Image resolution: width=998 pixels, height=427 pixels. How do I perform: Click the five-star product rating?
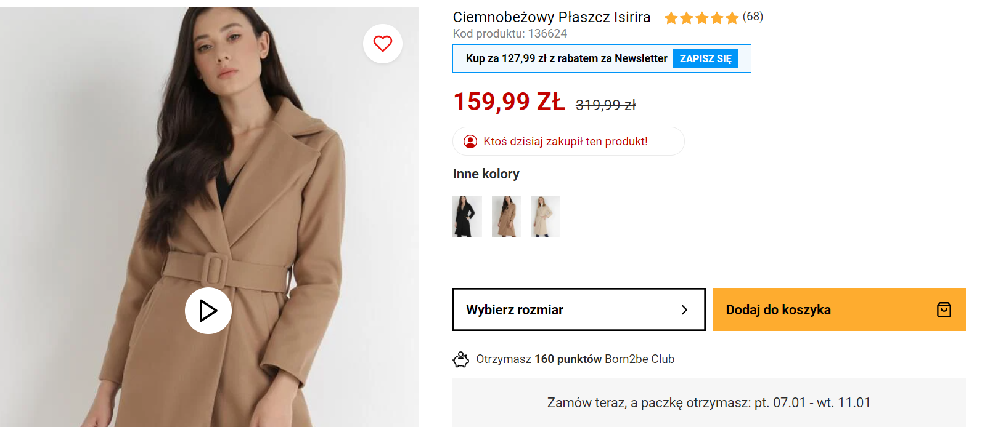point(701,18)
